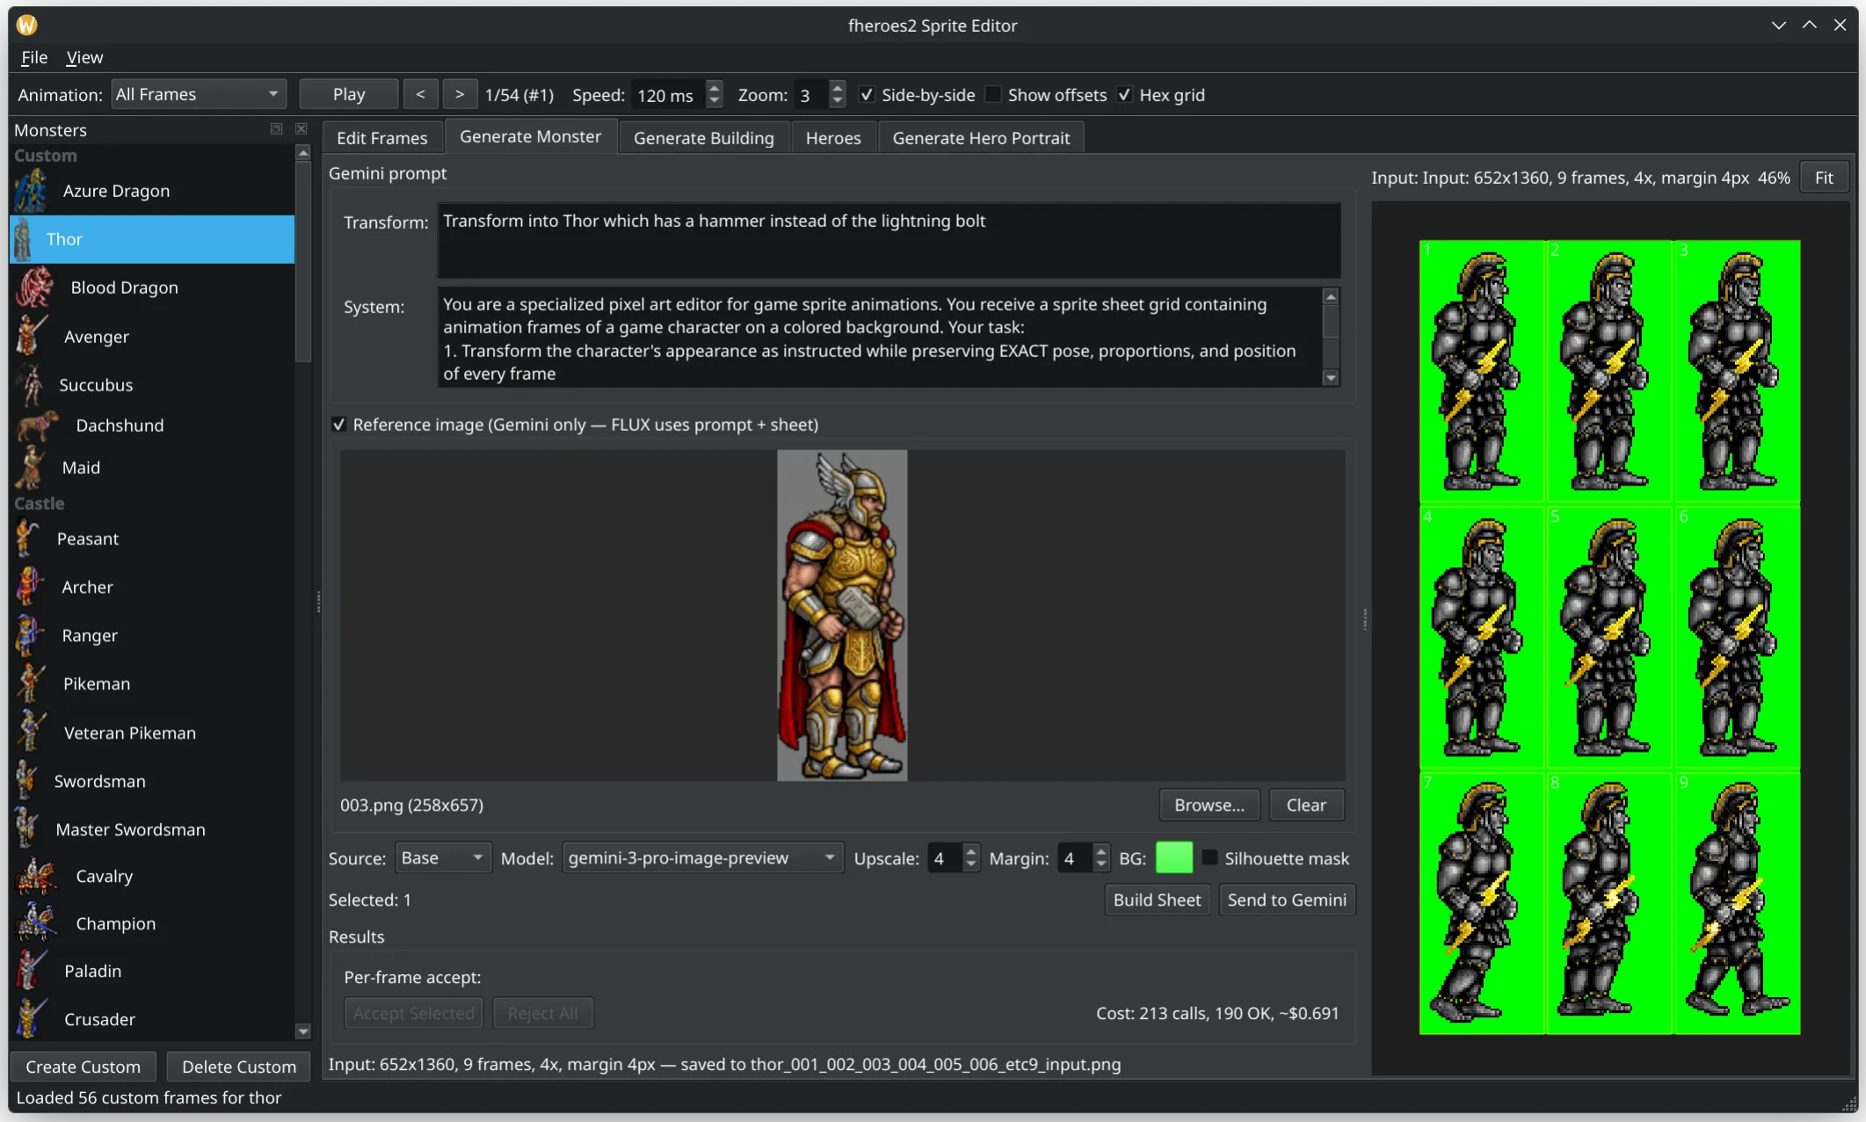The width and height of the screenshot is (1866, 1122).
Task: Click the Pikeman sprite icon
Action: coord(32,683)
